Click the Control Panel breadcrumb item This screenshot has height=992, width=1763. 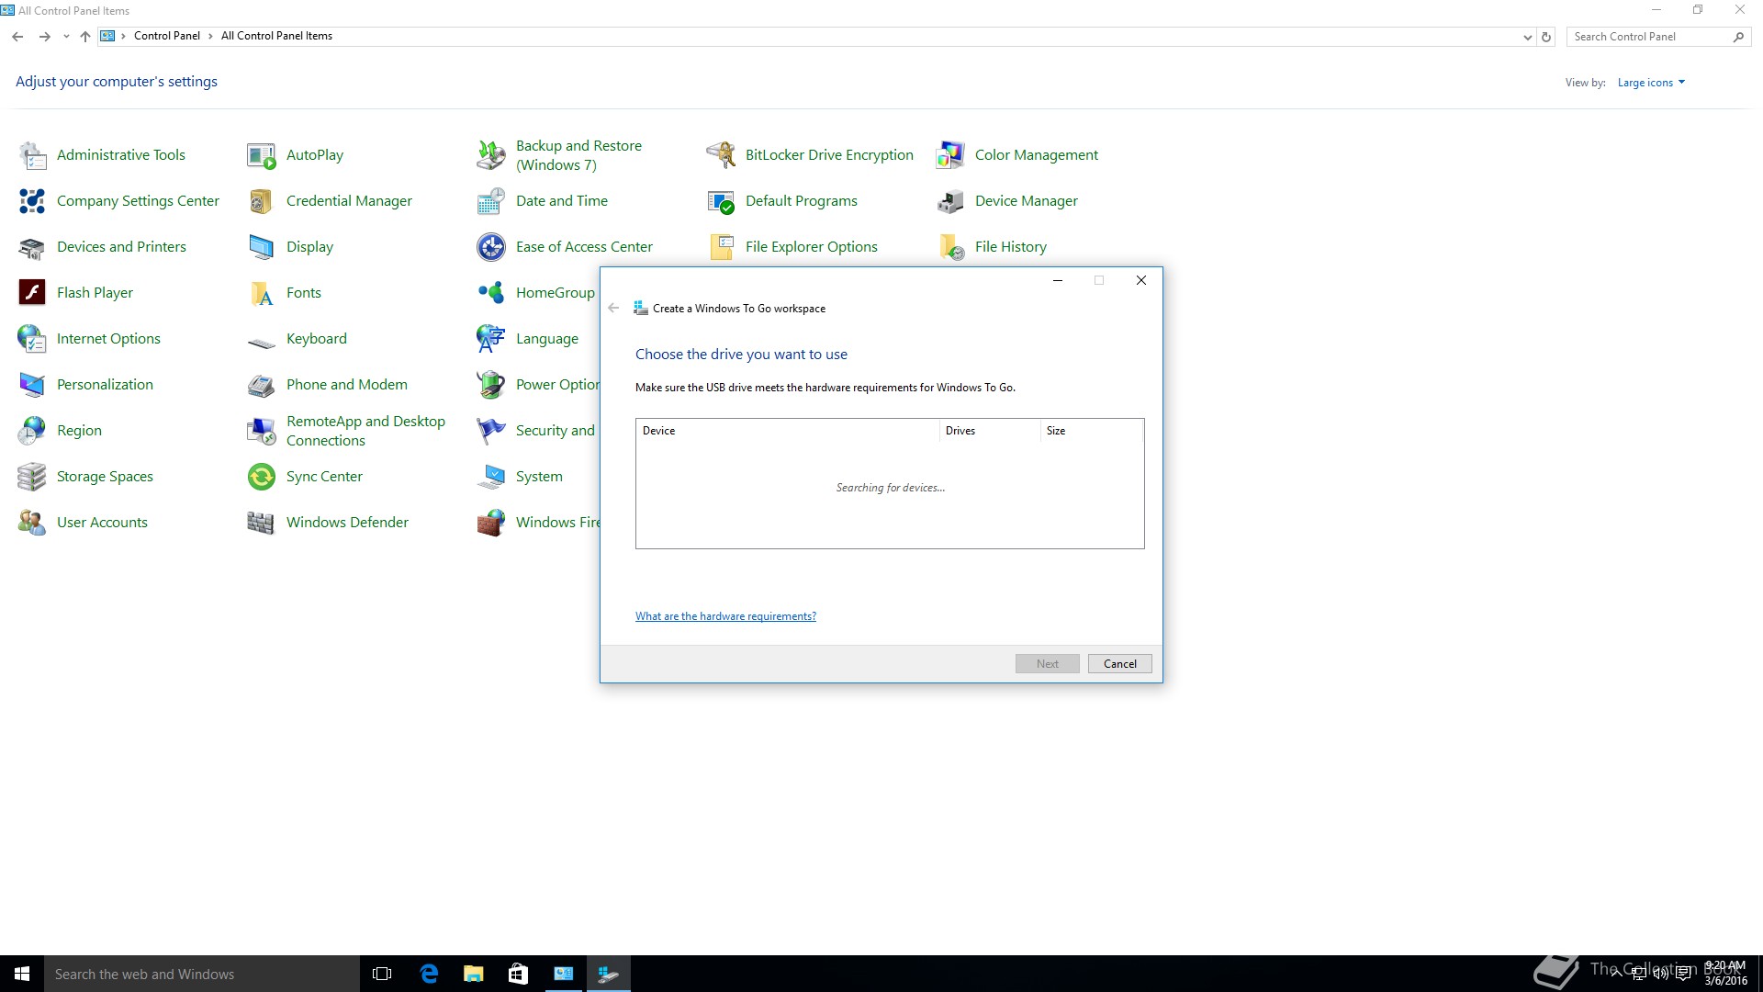(166, 36)
